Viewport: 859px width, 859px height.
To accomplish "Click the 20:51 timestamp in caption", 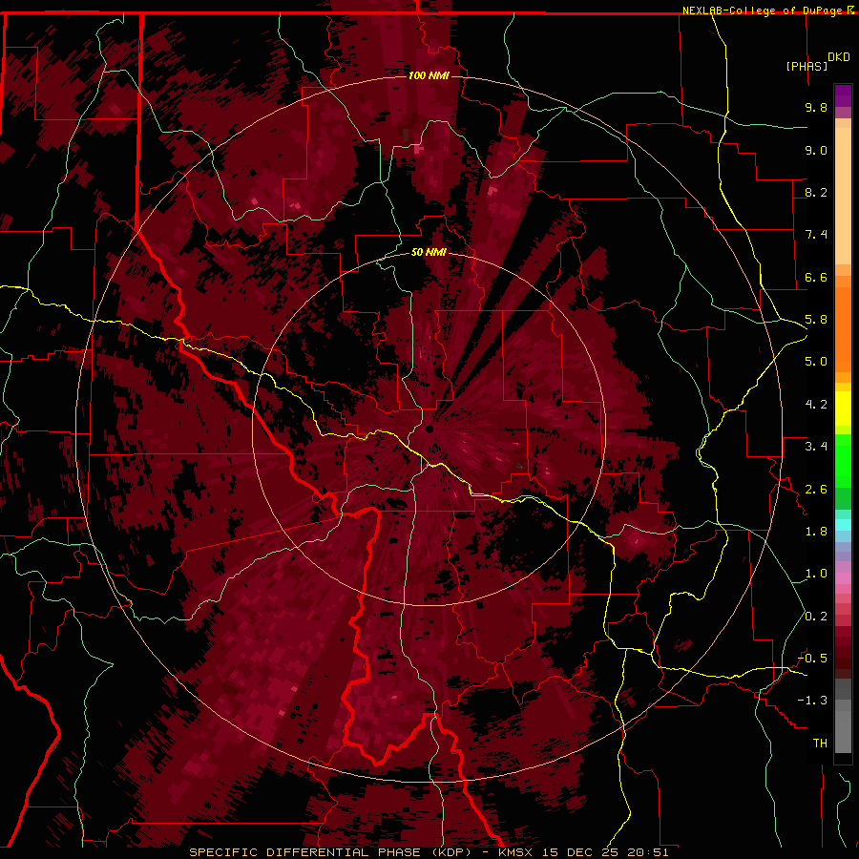I will pos(649,852).
